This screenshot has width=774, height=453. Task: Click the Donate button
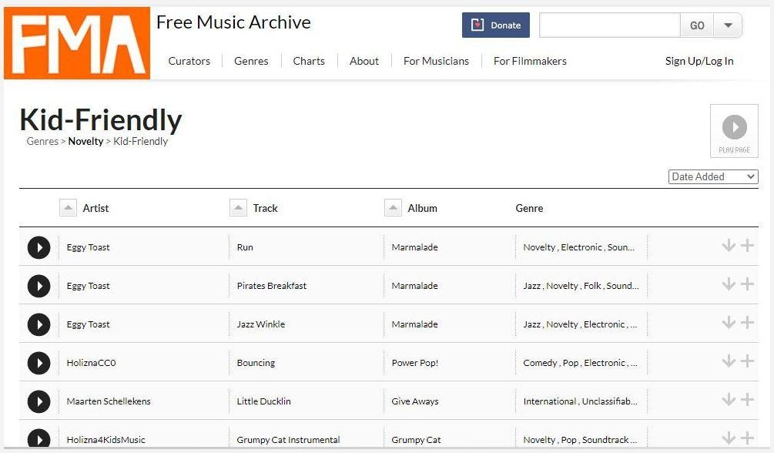496,25
